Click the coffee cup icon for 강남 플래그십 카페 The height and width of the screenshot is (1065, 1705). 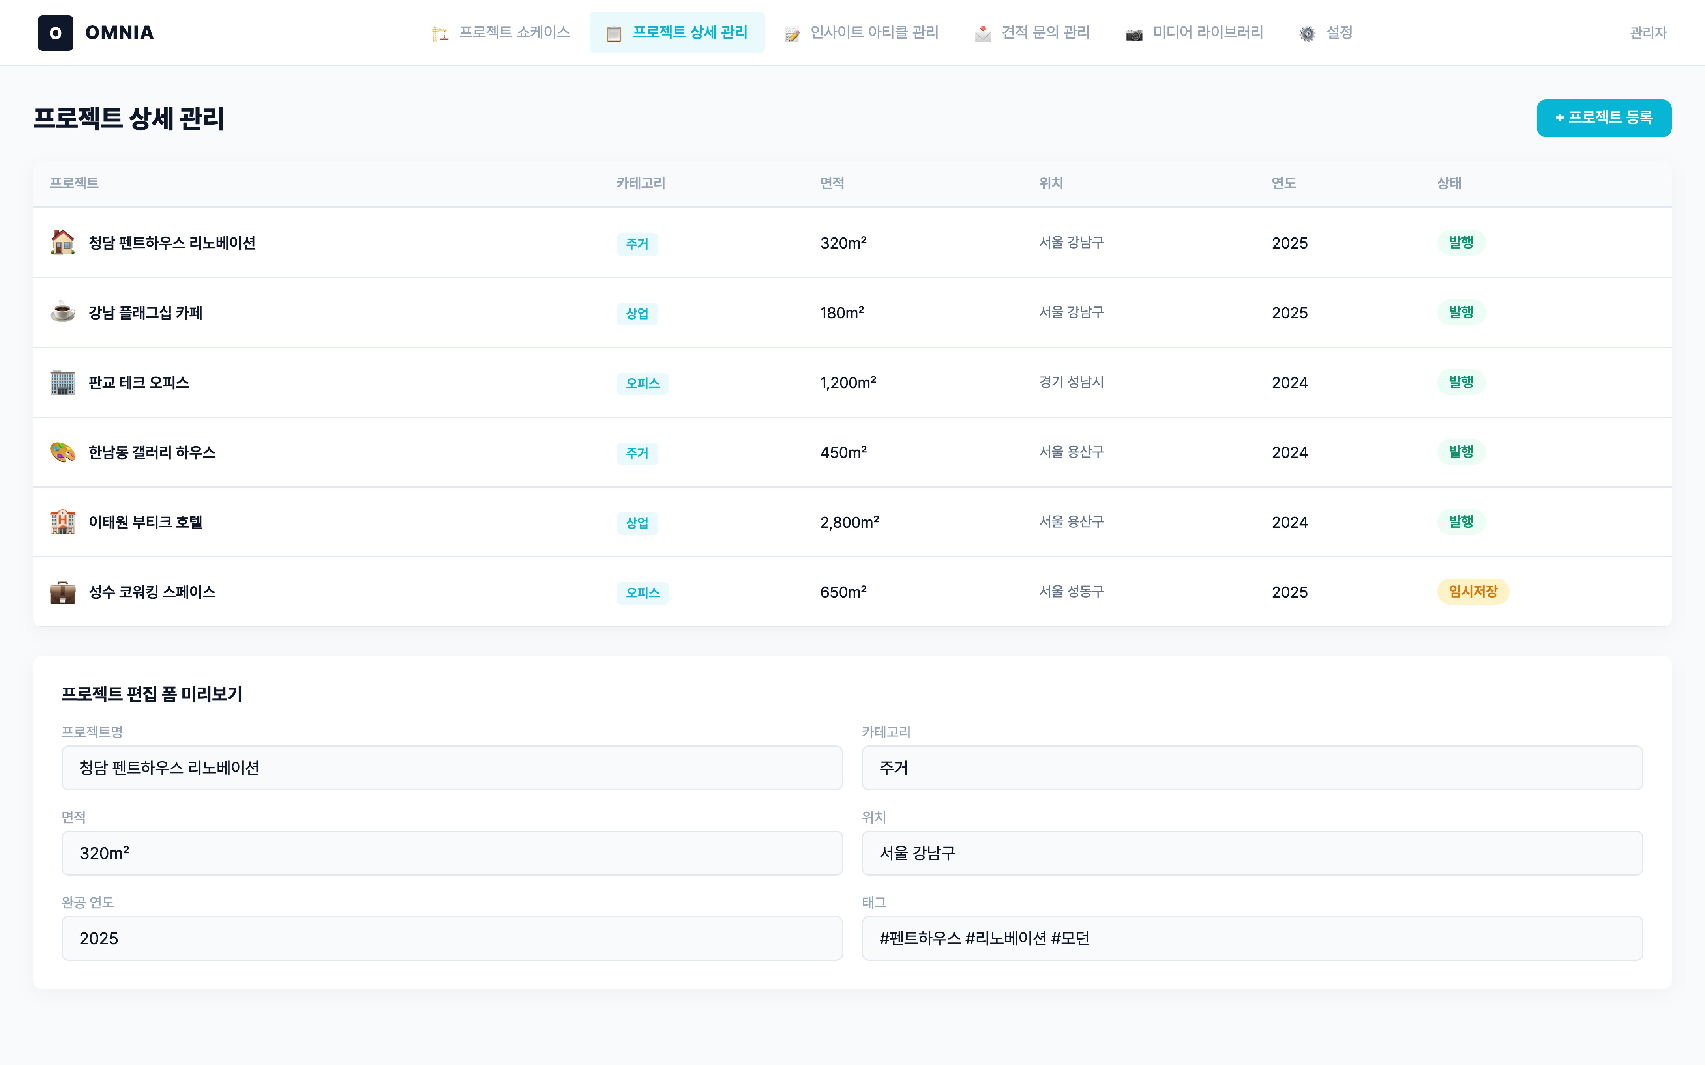[62, 312]
